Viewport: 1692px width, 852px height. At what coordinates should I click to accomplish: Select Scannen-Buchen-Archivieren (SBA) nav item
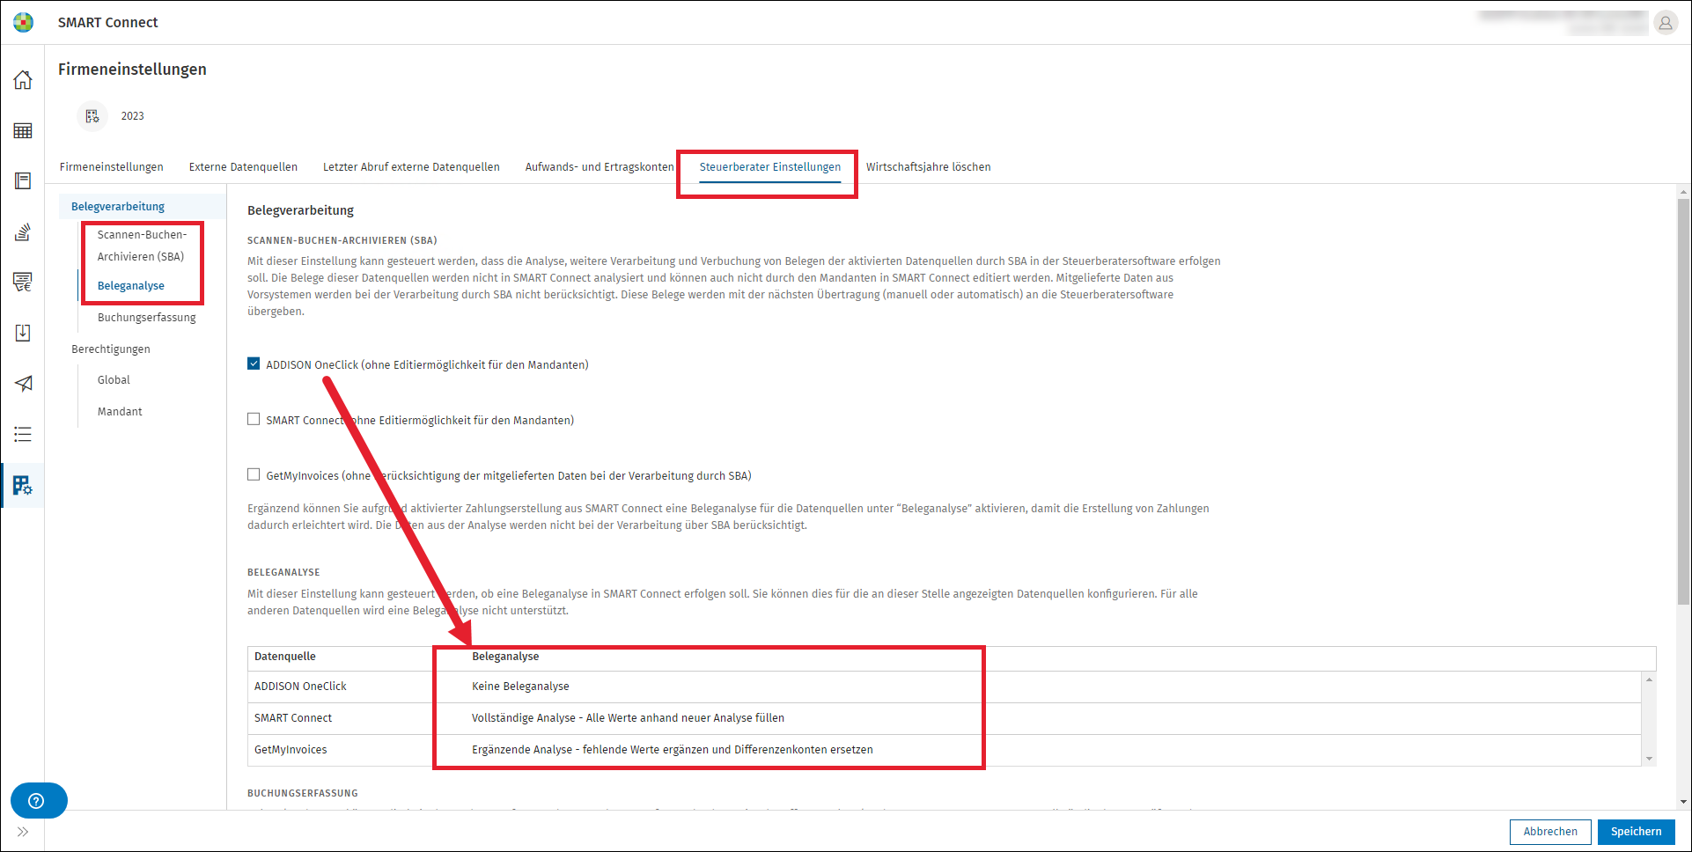142,246
